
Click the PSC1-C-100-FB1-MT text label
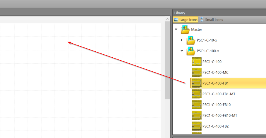click(219, 94)
